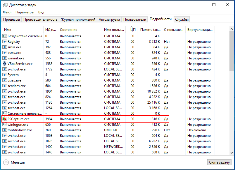Open the Параметры menu
The height and width of the screenshot is (170, 235).
[x=25, y=12]
